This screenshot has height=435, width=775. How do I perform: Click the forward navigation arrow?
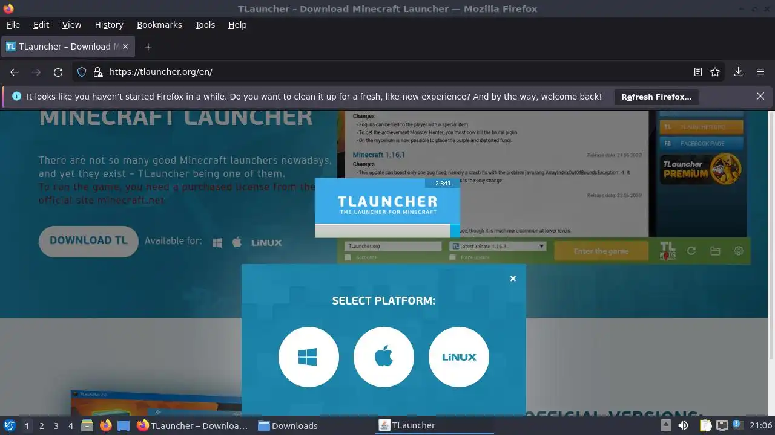[36, 72]
